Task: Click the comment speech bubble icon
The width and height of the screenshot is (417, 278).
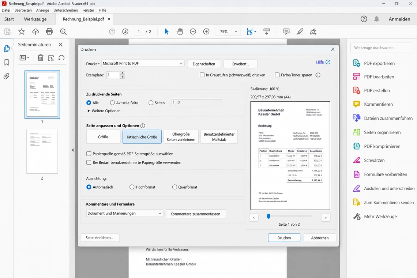Action: coord(286,32)
